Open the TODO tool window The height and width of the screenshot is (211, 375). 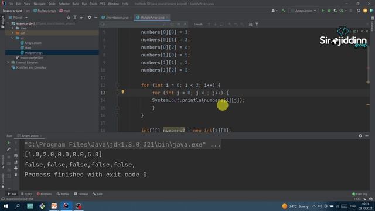click(x=26, y=194)
